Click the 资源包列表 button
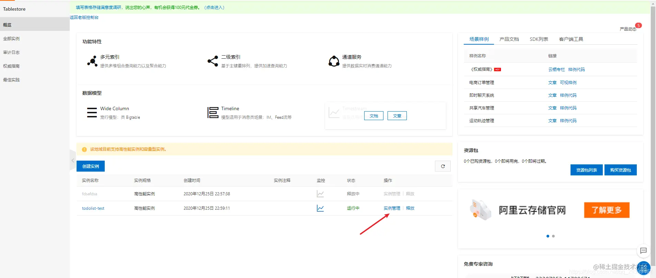 586,170
